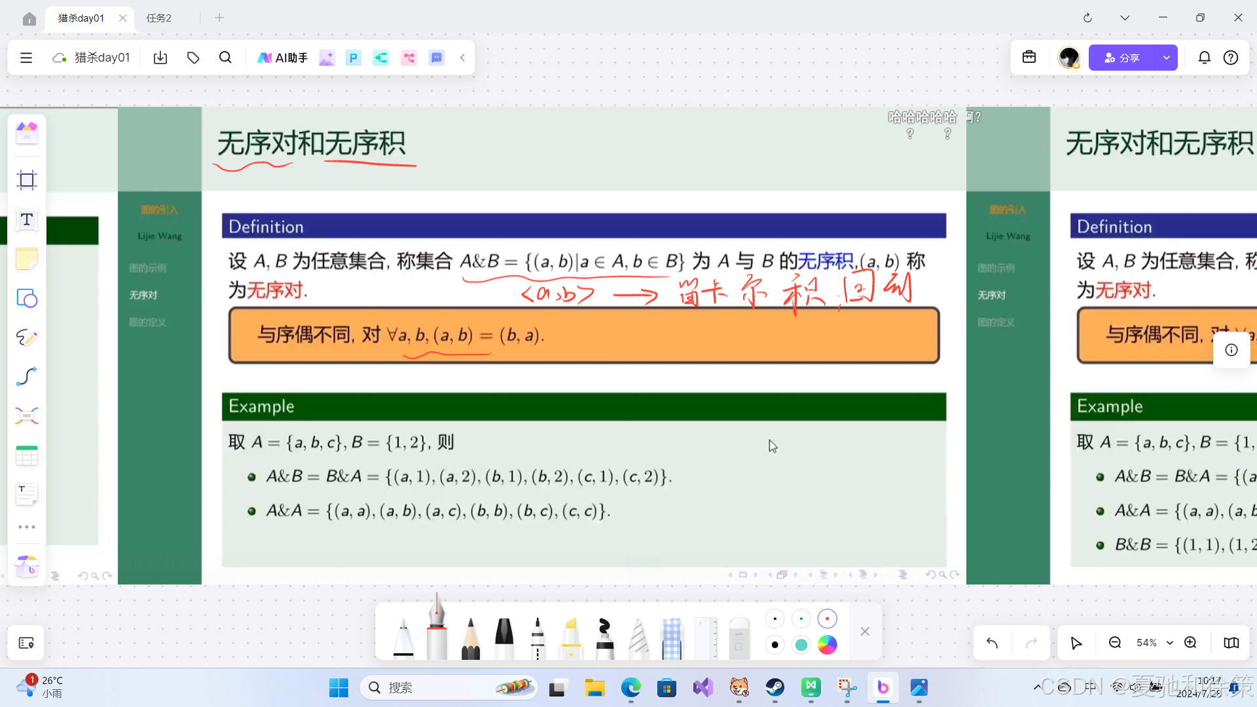Select the blue small stroke preset

(x=801, y=619)
